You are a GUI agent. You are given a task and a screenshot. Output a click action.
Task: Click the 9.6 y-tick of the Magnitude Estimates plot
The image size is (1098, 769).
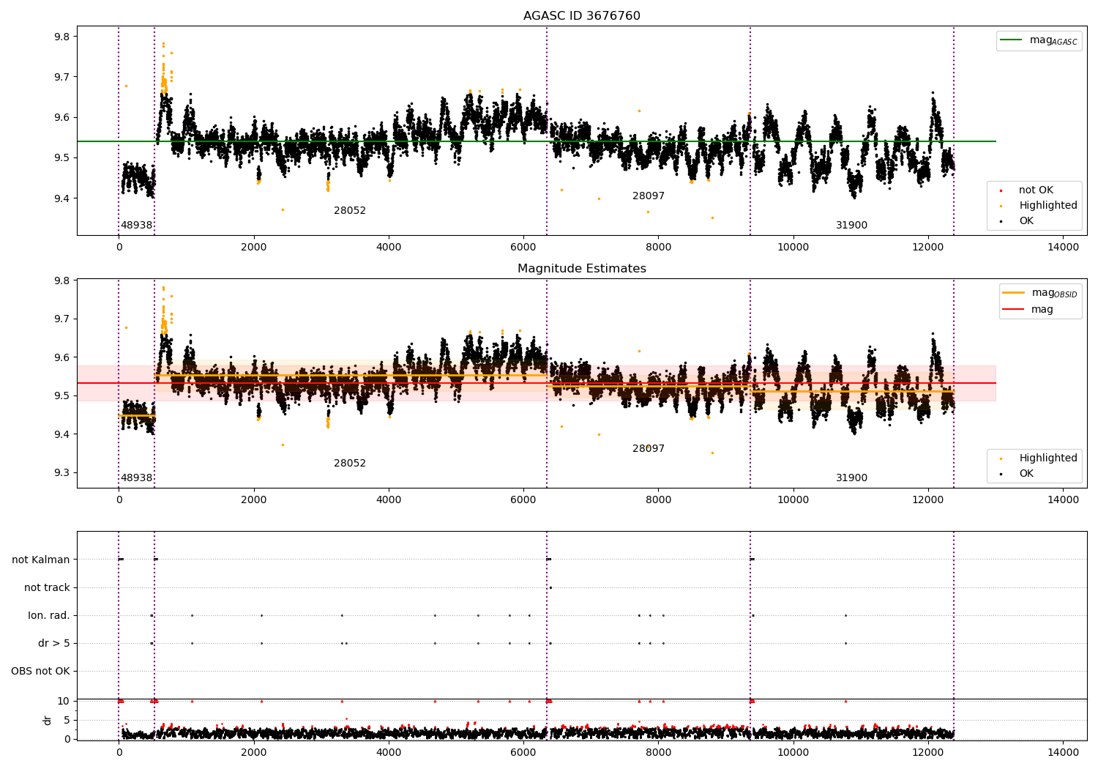click(x=62, y=357)
